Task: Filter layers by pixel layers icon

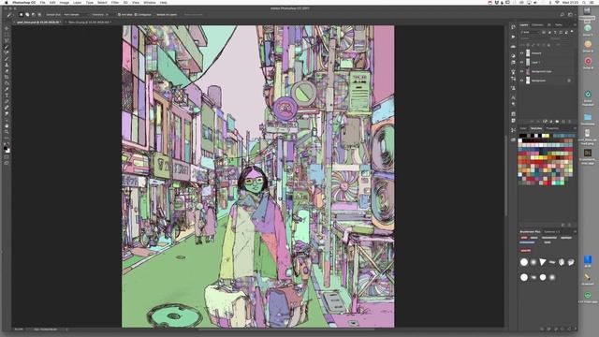Action: point(544,32)
